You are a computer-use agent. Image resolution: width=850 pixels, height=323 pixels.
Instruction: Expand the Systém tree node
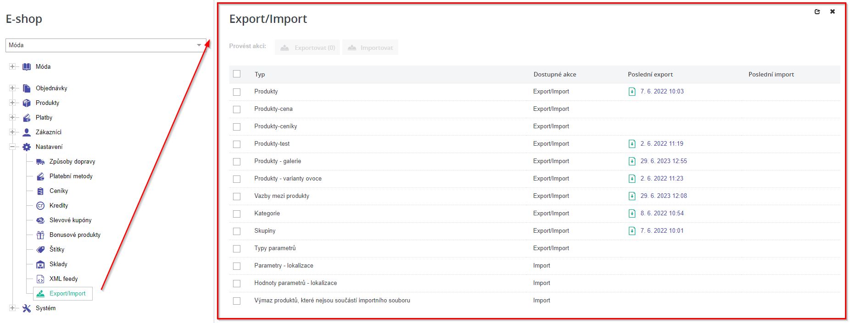point(12,308)
